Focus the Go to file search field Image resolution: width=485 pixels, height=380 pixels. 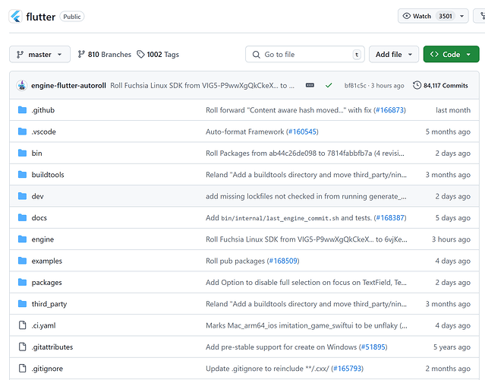[304, 54]
